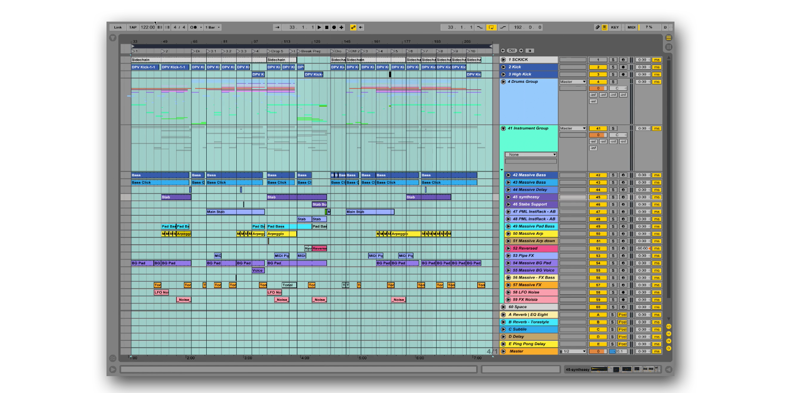This screenshot has width=791, height=393.
Task: Click Master preview volume -20.1 slider
Action: click(x=618, y=351)
